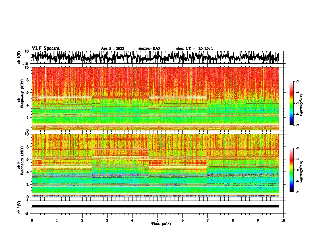The height and width of the screenshot is (247, 319).
Task: Click time axis tick label "9"
Action: coord(258,220)
